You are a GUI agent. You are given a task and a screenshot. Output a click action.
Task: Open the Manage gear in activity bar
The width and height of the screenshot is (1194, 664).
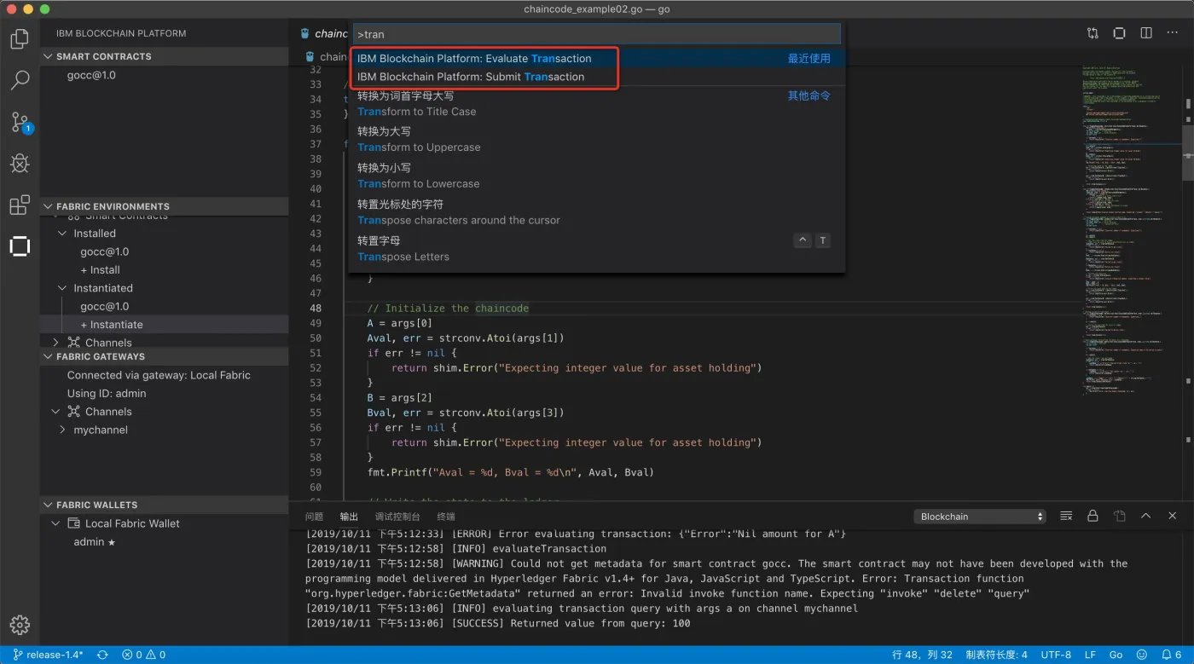(20, 625)
